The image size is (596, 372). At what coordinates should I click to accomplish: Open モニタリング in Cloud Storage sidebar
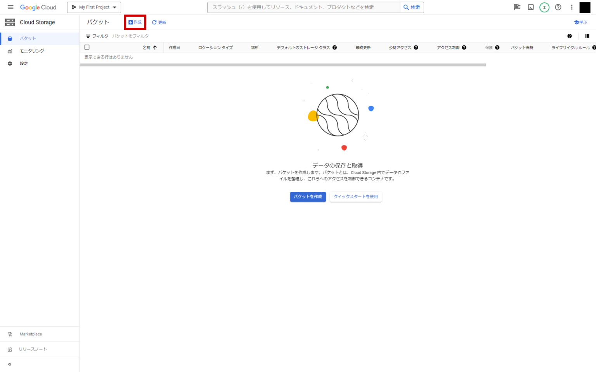coord(31,51)
